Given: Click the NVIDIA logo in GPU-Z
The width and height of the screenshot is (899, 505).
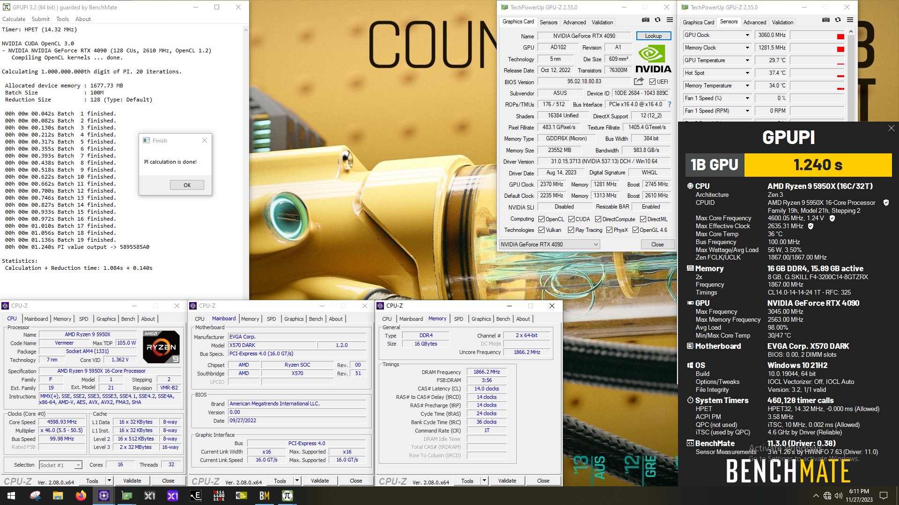Looking at the screenshot, I should tap(653, 59).
